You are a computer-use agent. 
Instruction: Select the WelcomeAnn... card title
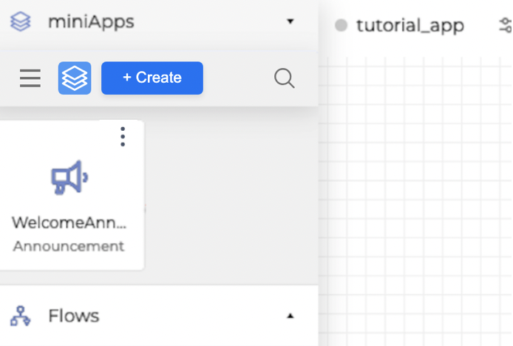tap(69, 223)
